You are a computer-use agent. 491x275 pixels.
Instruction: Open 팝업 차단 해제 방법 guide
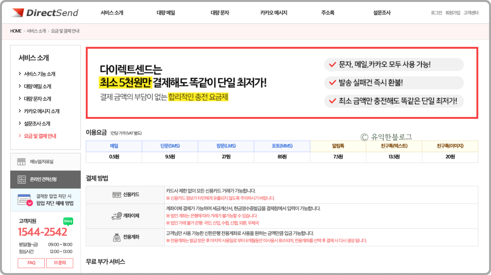[x=55, y=203]
